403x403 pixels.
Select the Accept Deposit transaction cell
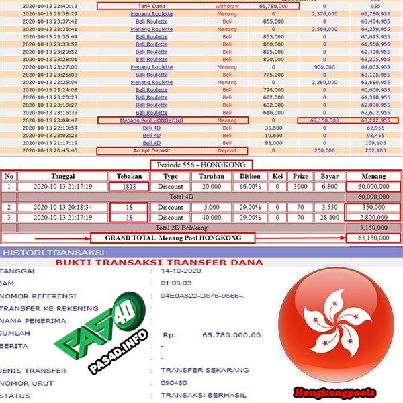(x=152, y=150)
